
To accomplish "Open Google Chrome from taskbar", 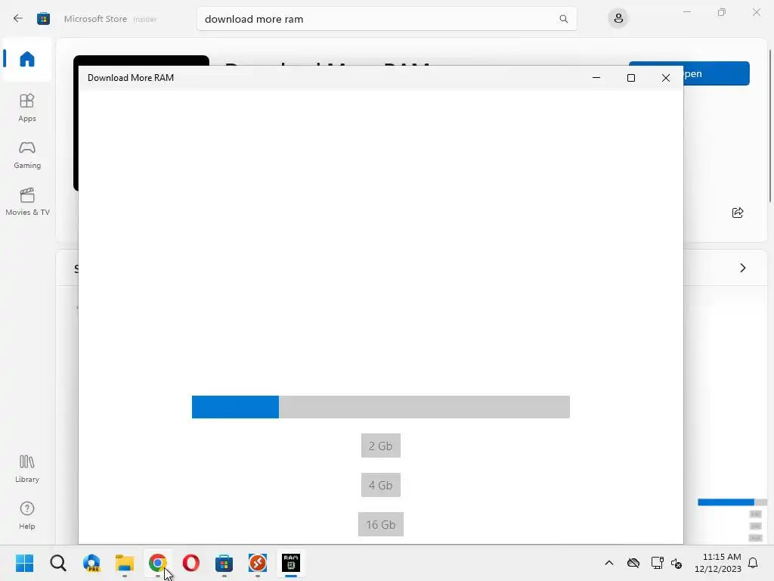I will tap(157, 563).
